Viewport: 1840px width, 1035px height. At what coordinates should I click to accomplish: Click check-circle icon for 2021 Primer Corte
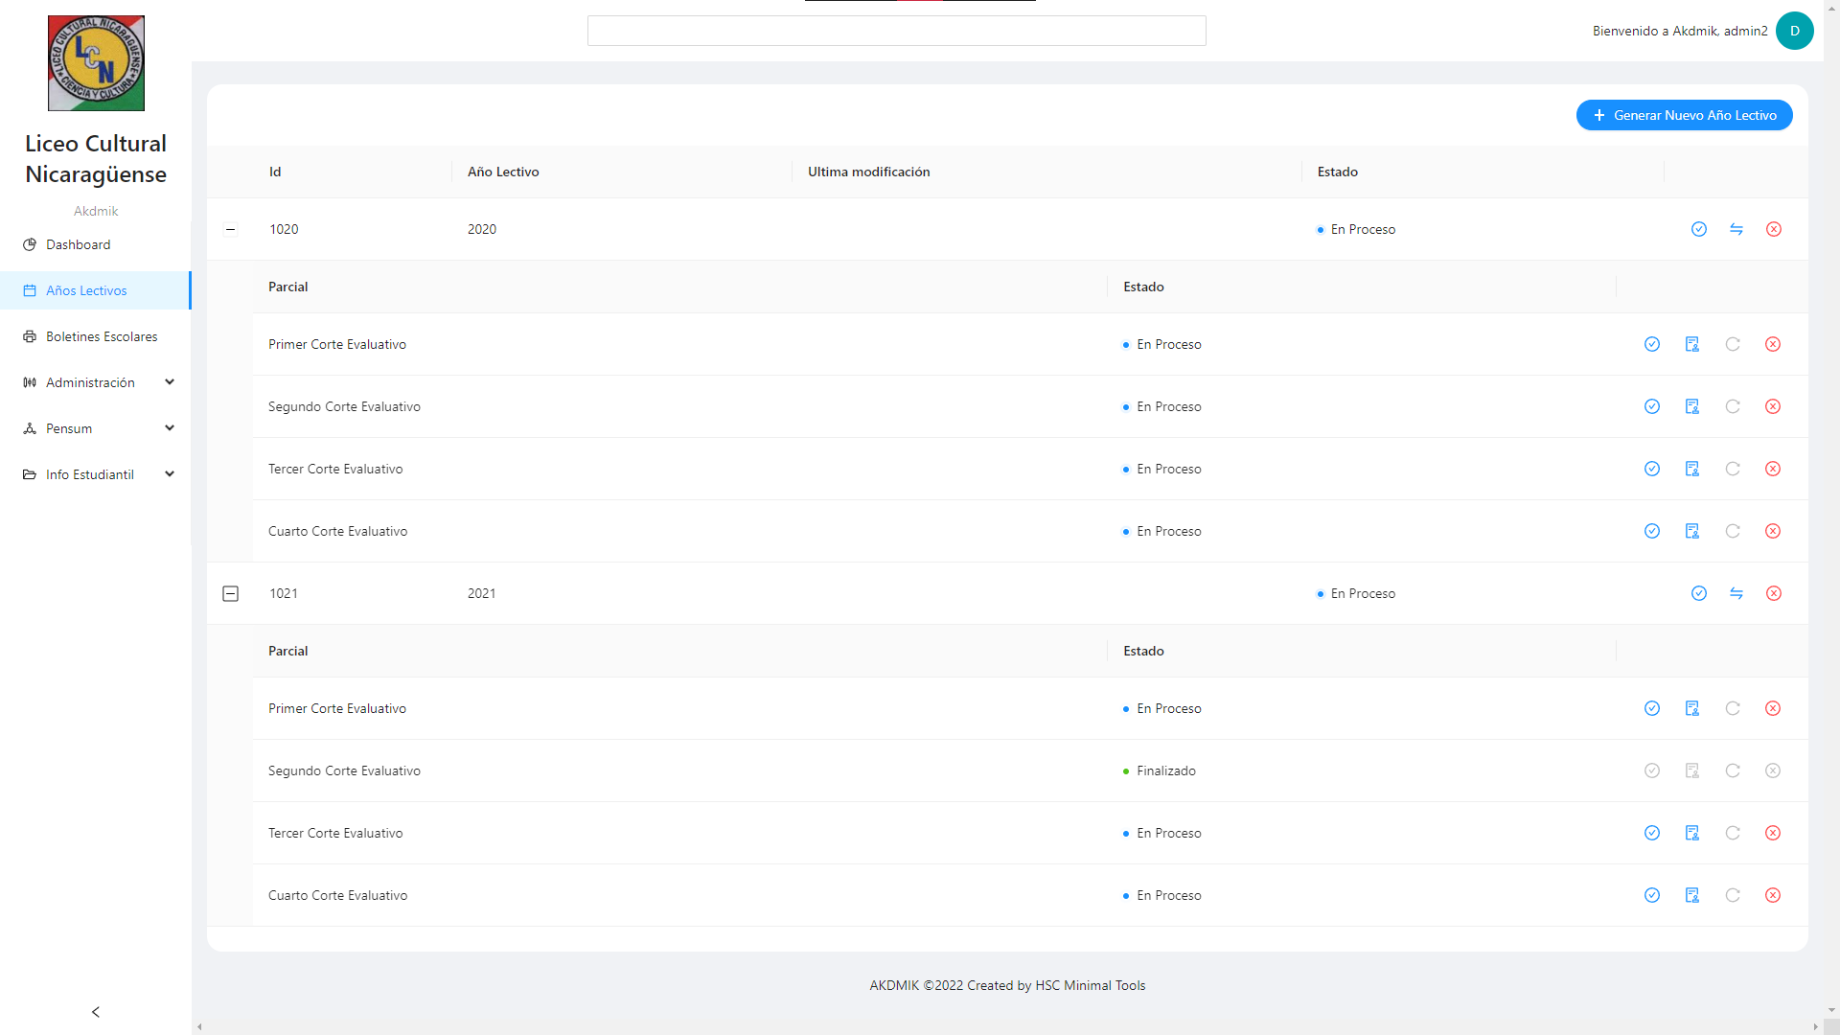pyautogui.click(x=1652, y=708)
